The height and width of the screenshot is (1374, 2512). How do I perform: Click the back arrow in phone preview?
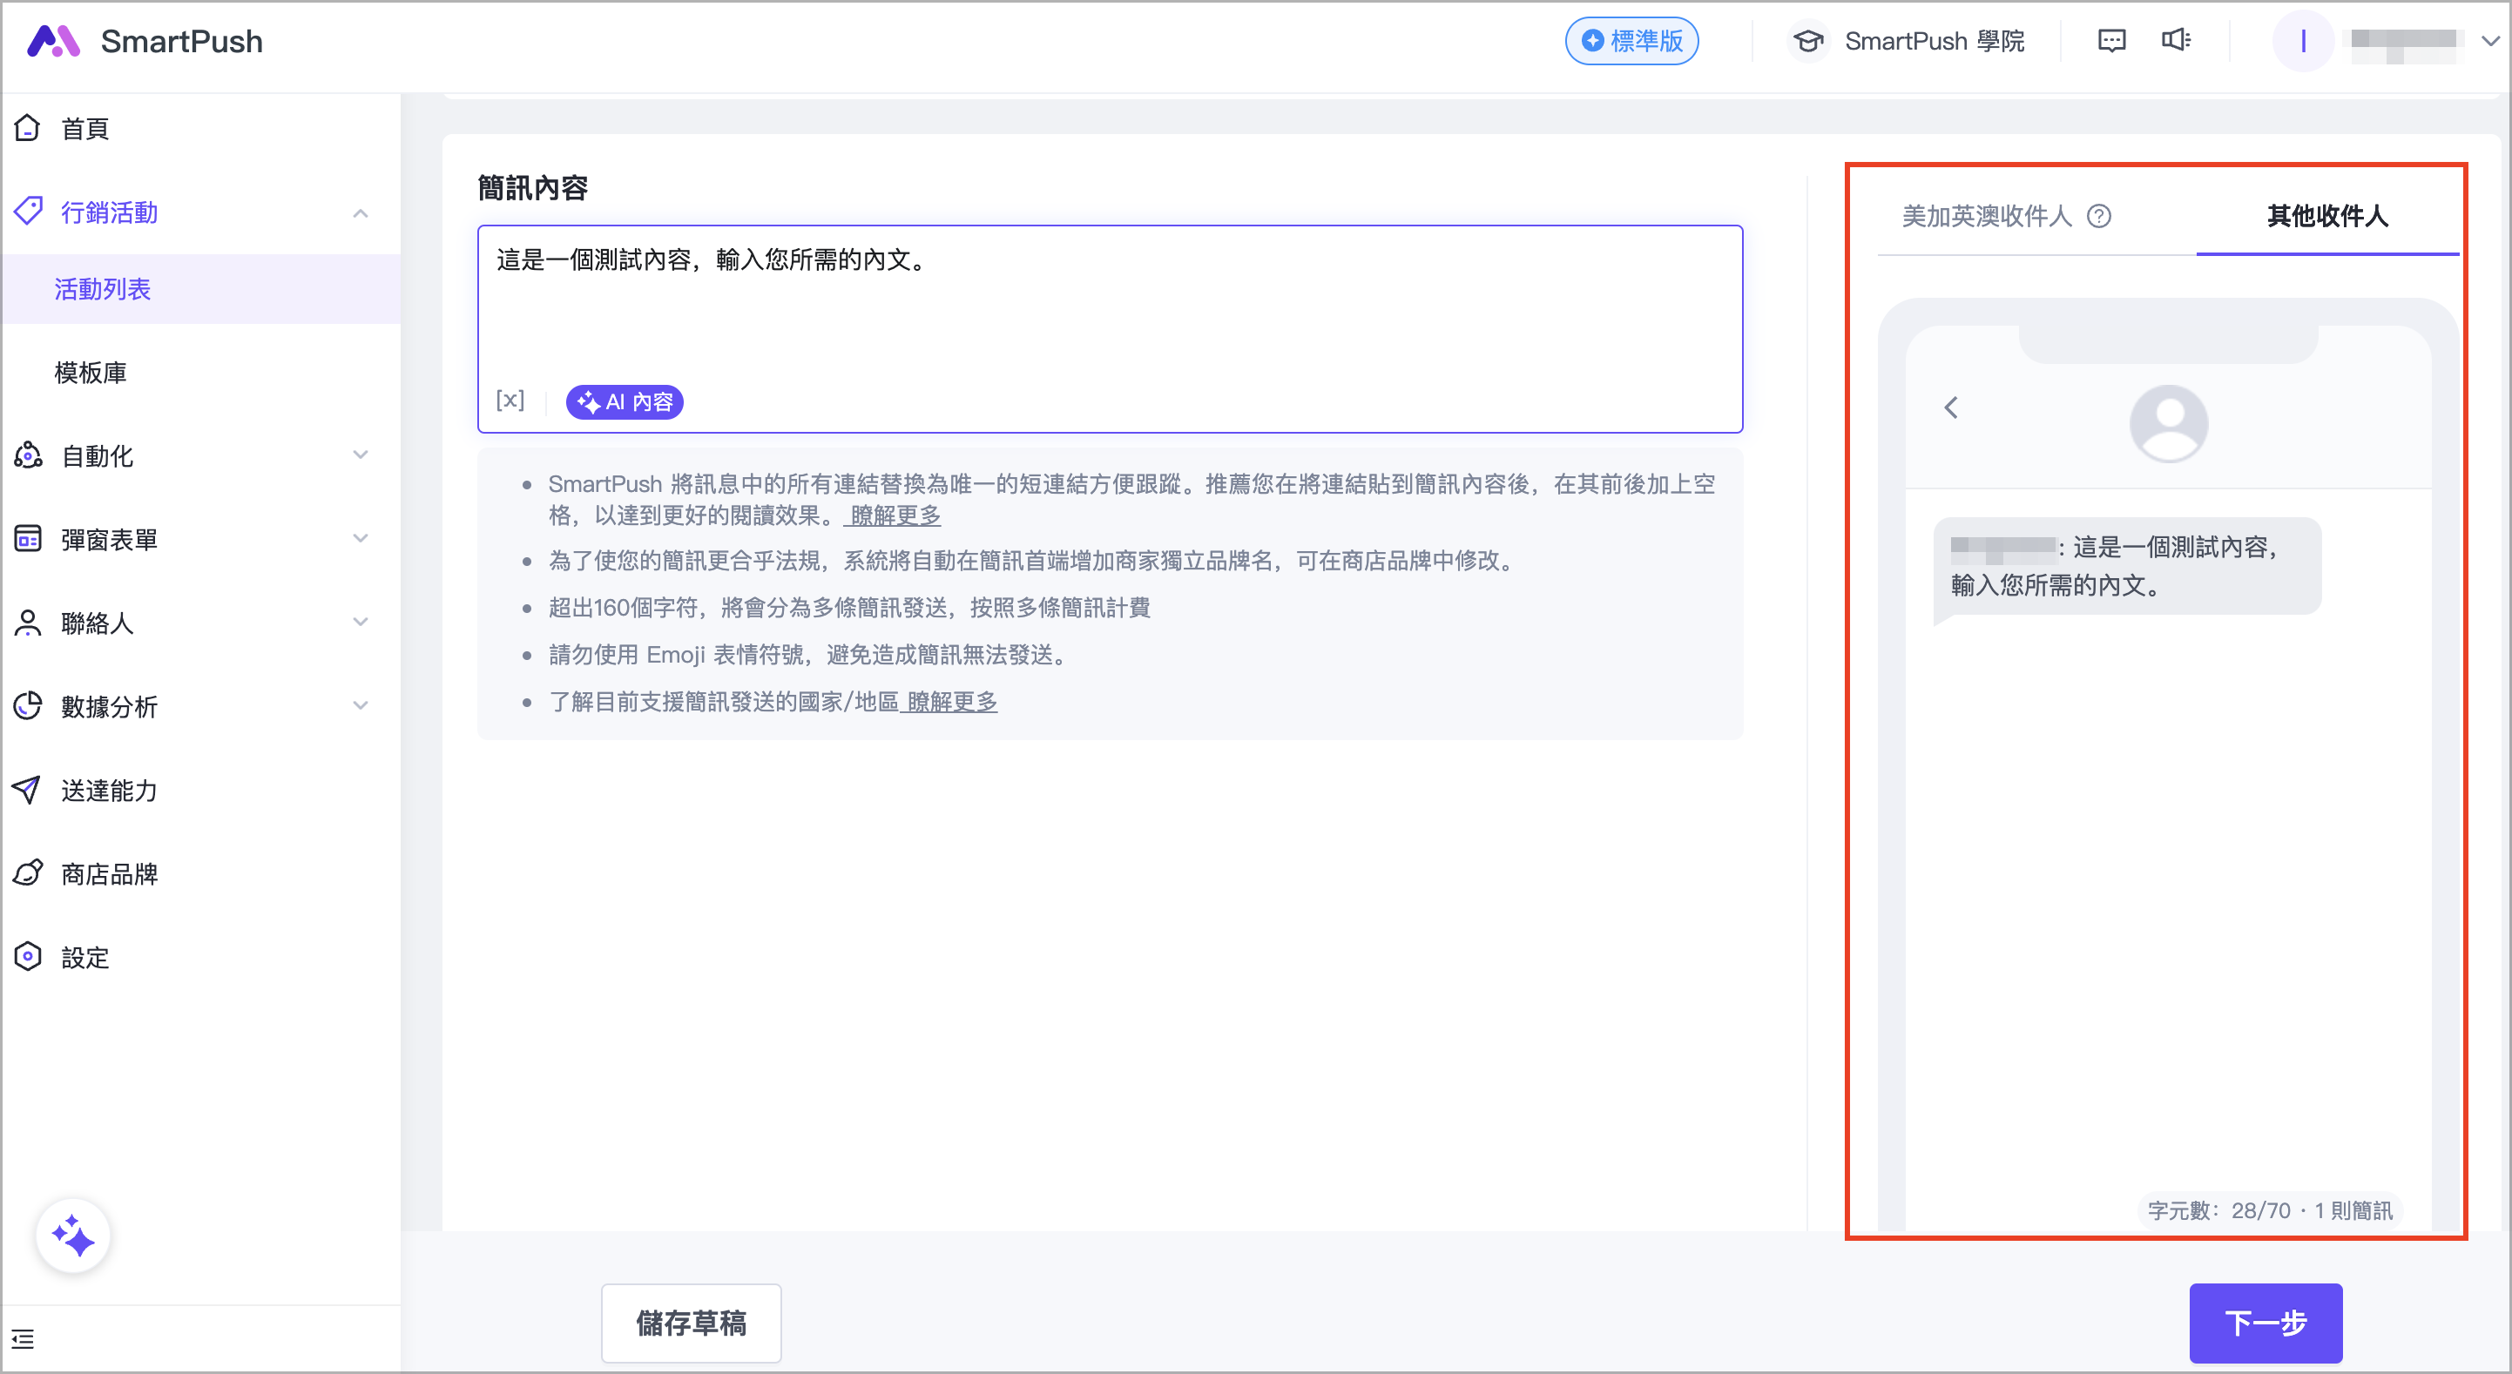coord(1951,407)
